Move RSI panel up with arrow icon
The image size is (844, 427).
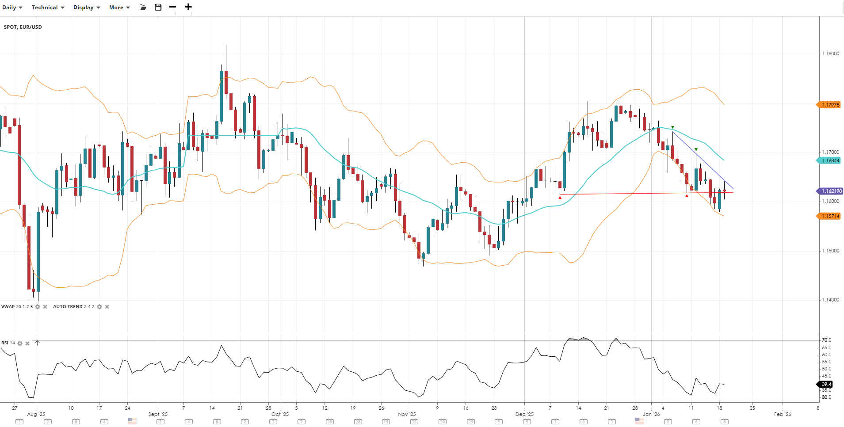point(37,343)
